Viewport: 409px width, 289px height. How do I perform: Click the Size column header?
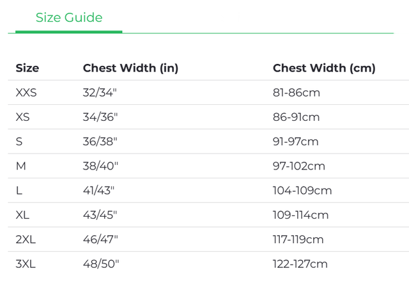coord(27,68)
